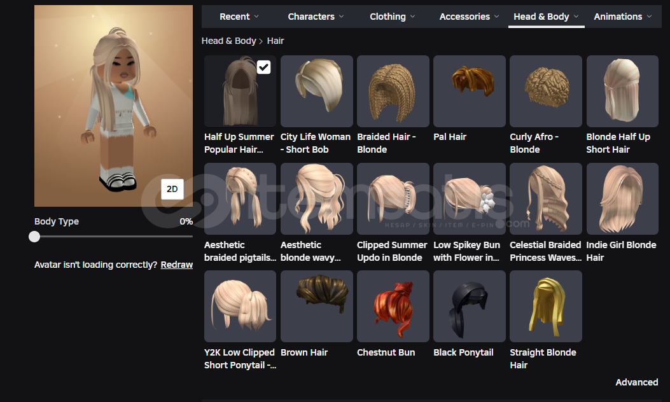Viewport: 670px width, 402px height.
Task: Expand the Characters dropdown chevron
Action: (x=342, y=17)
